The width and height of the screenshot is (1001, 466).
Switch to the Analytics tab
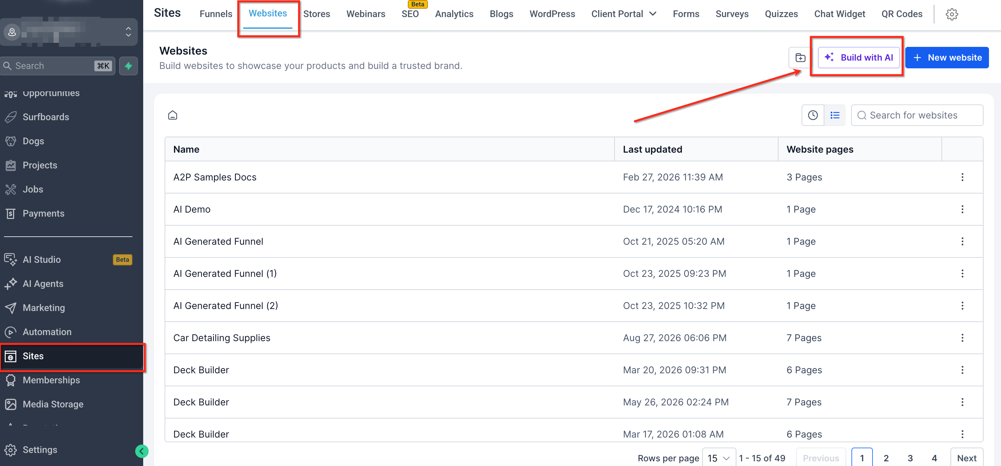coord(454,14)
